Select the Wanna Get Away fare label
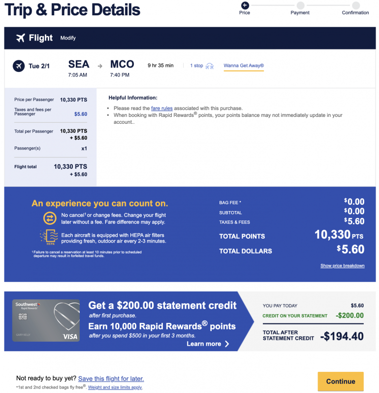 [244, 66]
